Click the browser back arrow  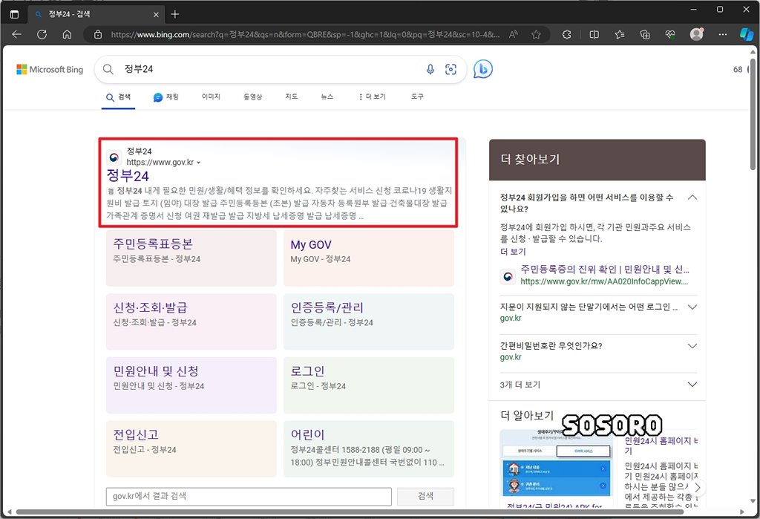pyautogui.click(x=16, y=34)
